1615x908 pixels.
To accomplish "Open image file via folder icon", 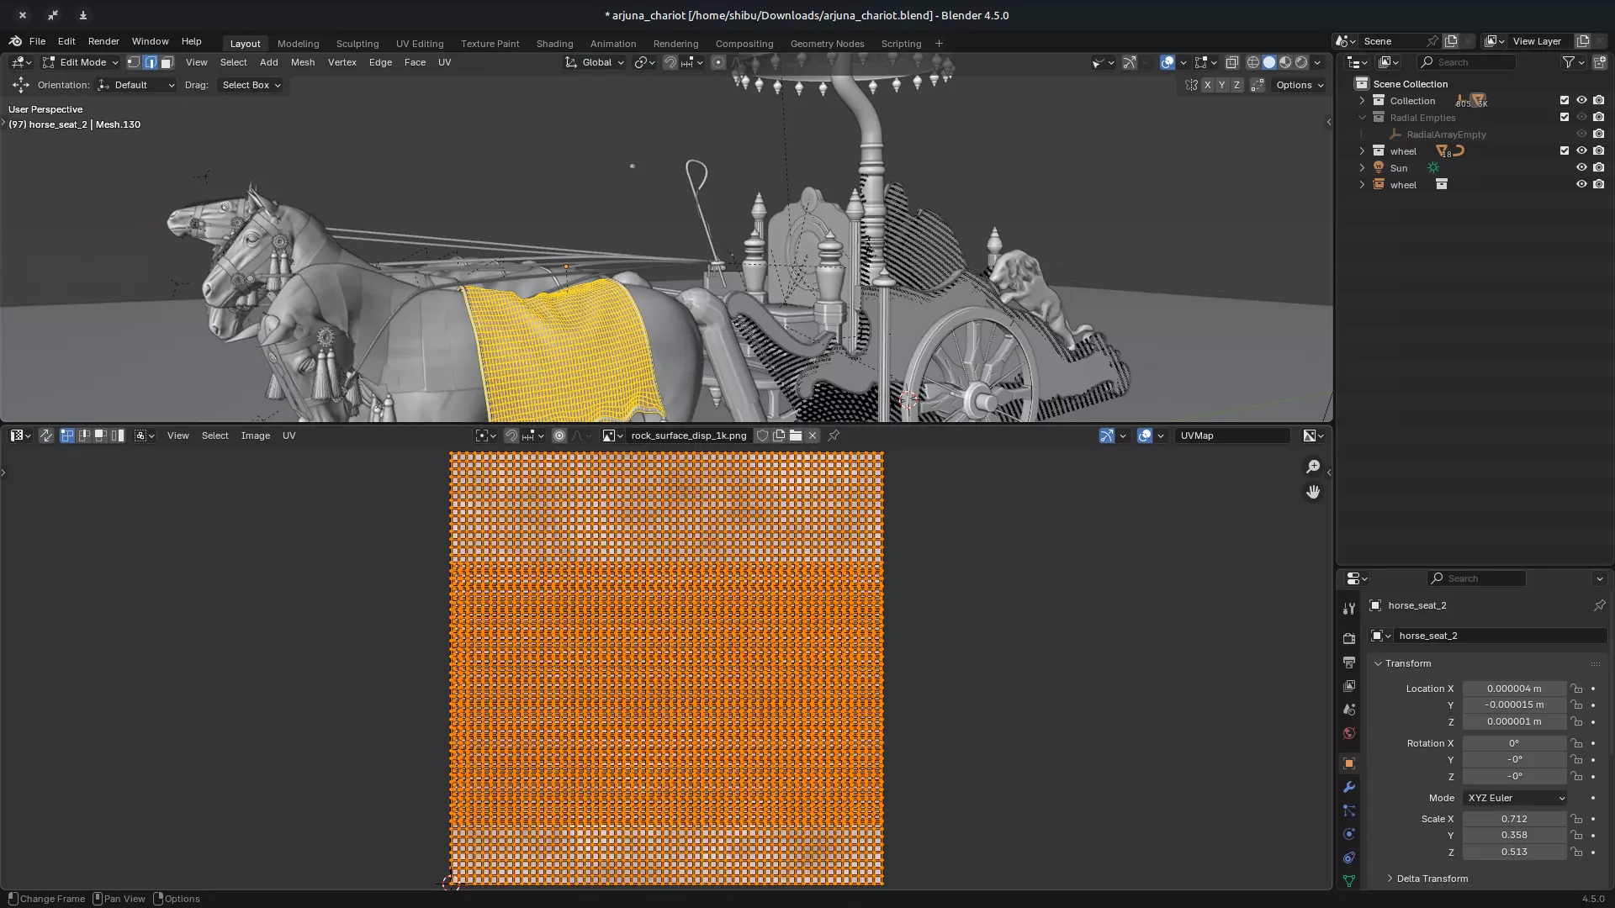I will [796, 436].
